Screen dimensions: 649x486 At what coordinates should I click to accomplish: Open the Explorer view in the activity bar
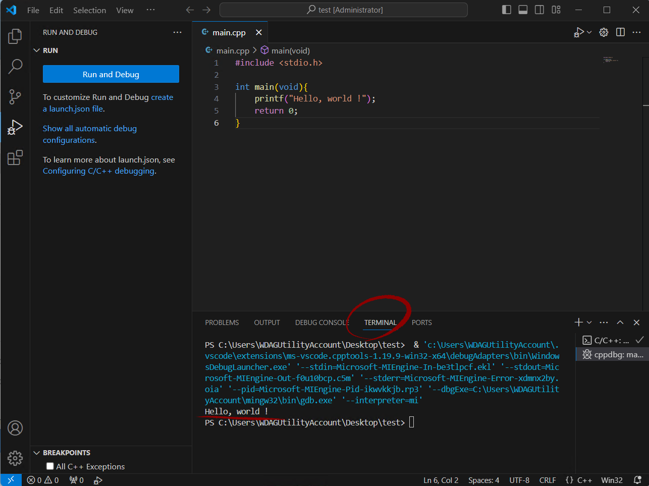15,36
